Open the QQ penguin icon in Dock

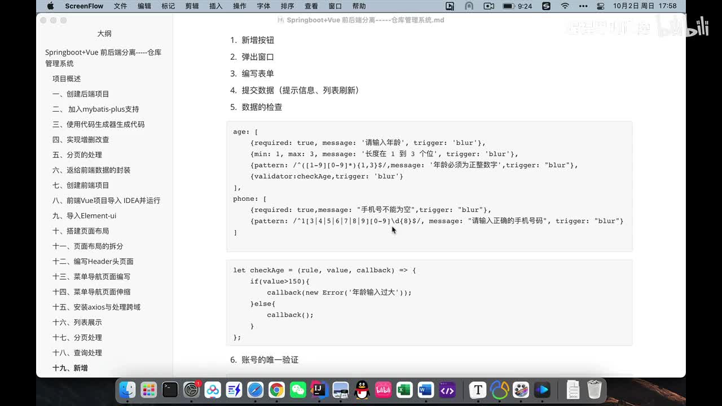coord(362,390)
